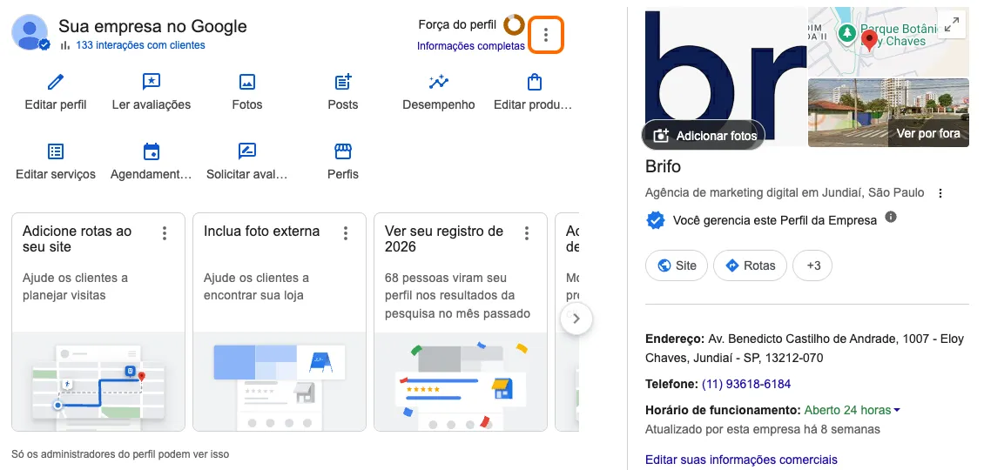Click the red location pin on the map
Screen dimensions: 984x470
(869, 40)
